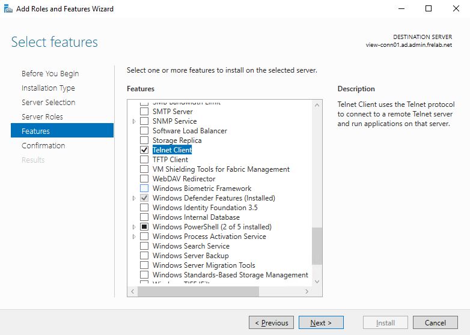This screenshot has height=335, width=470.
Task: Click the vertical scrollbar thumb in features list
Action: tap(317, 245)
